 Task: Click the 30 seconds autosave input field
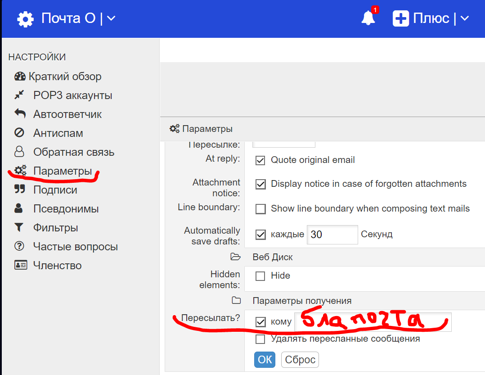[x=332, y=235]
